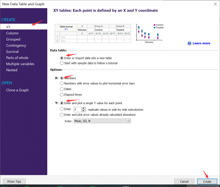Select single Y value for each point
This screenshot has width=220, height=187.
point(62,103)
